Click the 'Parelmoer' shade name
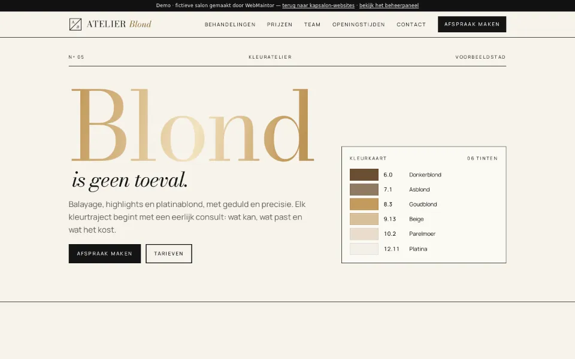The height and width of the screenshot is (359, 575). 422,234
